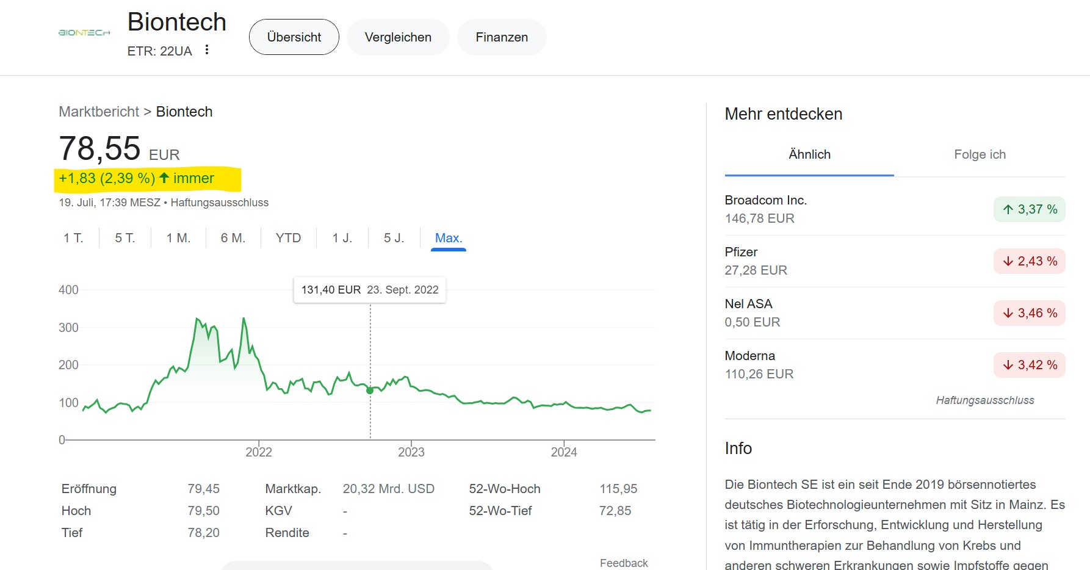
Task: Click the Biontech company title
Action: tap(177, 22)
